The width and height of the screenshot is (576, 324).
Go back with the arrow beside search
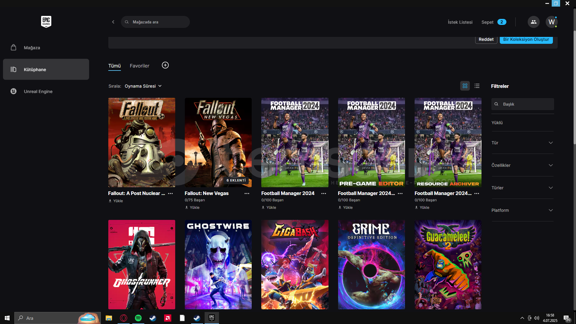113,22
